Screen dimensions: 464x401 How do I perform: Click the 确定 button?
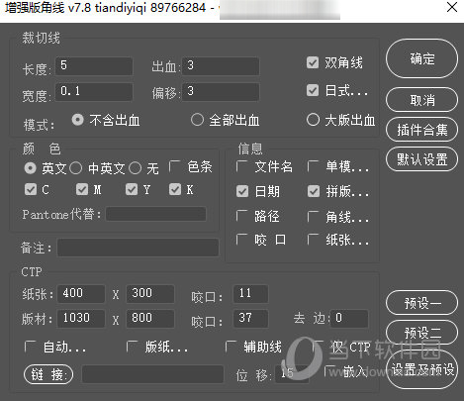click(421, 58)
